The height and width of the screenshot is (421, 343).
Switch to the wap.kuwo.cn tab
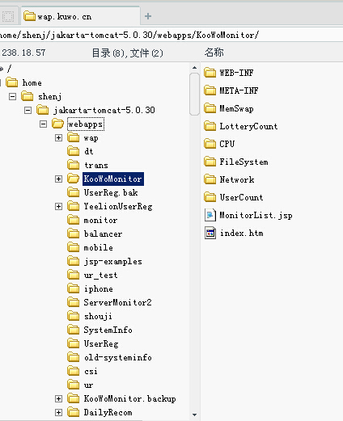[x=80, y=16]
